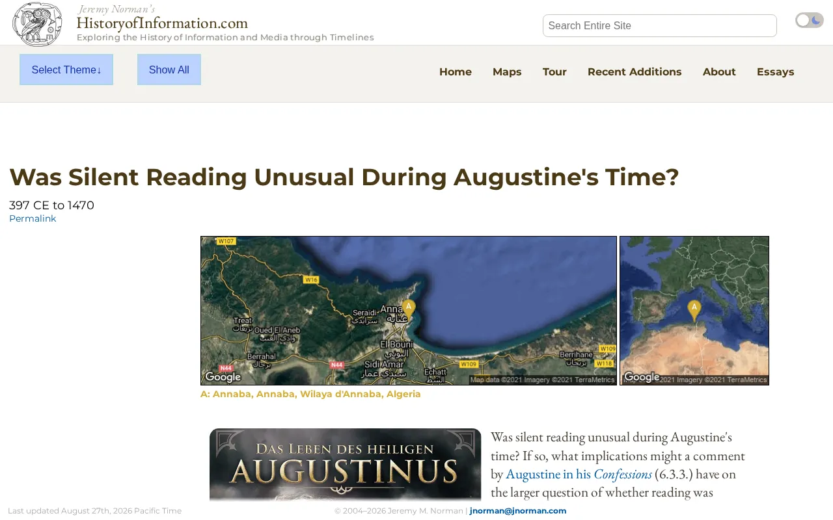Click the Annaba, Algeria map caption
This screenshot has height=520, width=833.
[x=310, y=394]
